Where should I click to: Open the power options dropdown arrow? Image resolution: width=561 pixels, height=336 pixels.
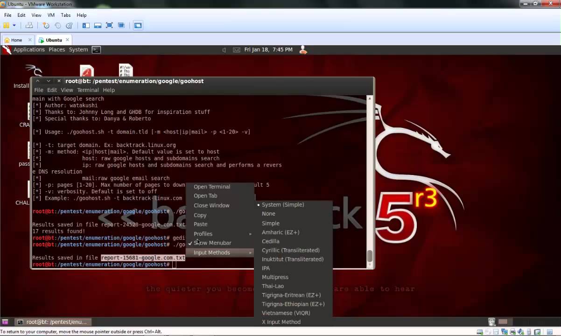[14, 25]
